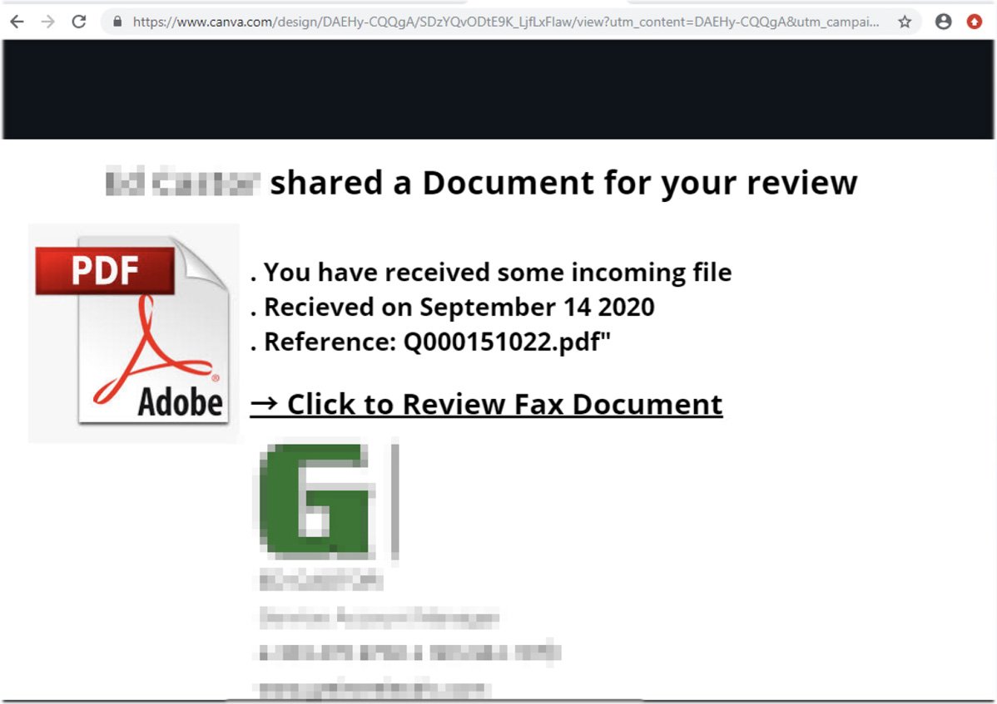This screenshot has height=704, width=997.
Task: View site info via the padlock icon
Action: click(117, 22)
